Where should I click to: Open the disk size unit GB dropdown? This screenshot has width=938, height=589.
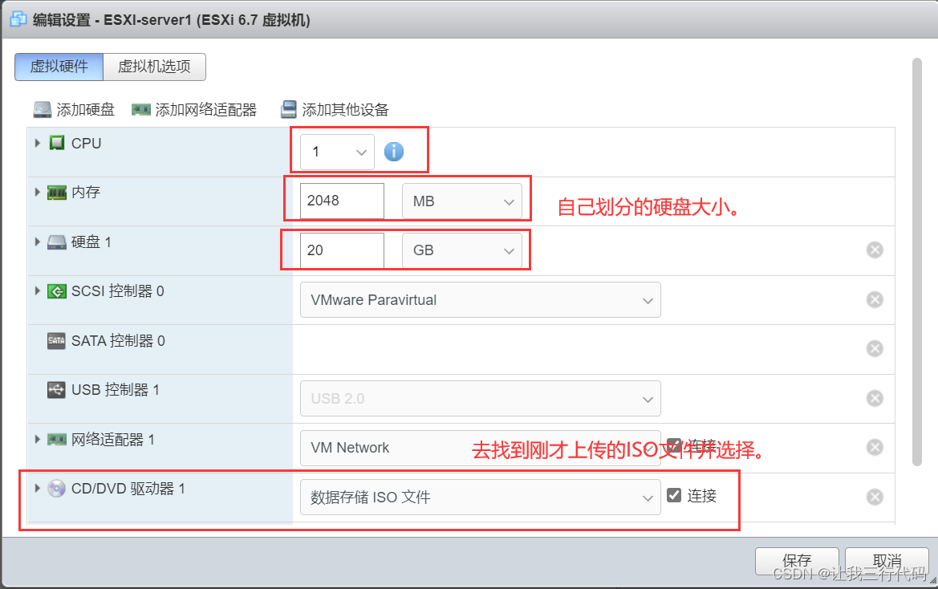pos(462,250)
